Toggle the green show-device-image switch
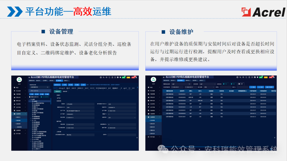This screenshot has height=161, width=287. (x=41, y=97)
